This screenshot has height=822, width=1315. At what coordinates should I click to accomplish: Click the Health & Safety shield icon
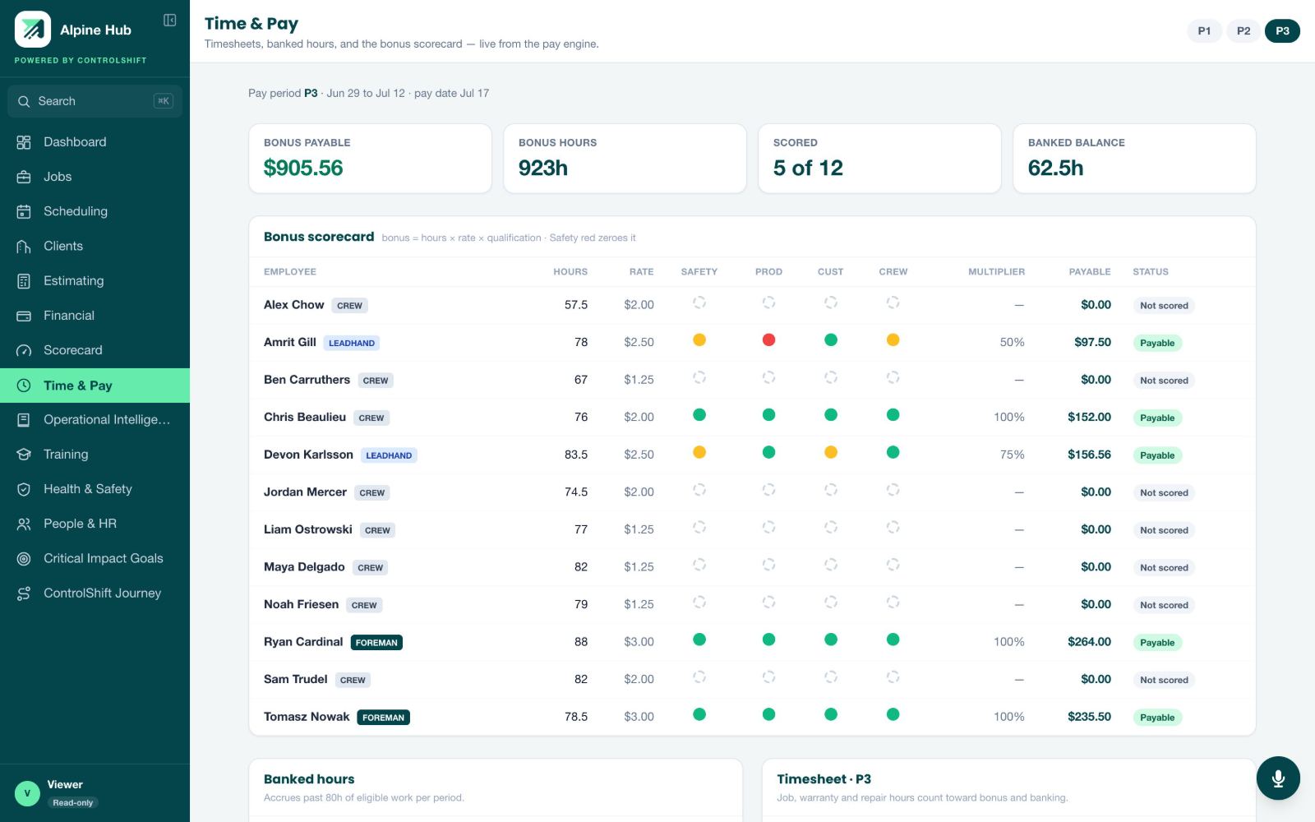(x=24, y=489)
